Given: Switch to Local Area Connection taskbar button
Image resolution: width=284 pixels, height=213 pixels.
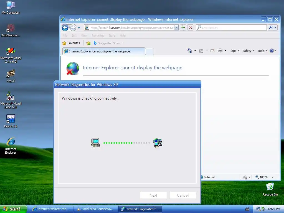Looking at the screenshot, I should [x=96, y=209].
